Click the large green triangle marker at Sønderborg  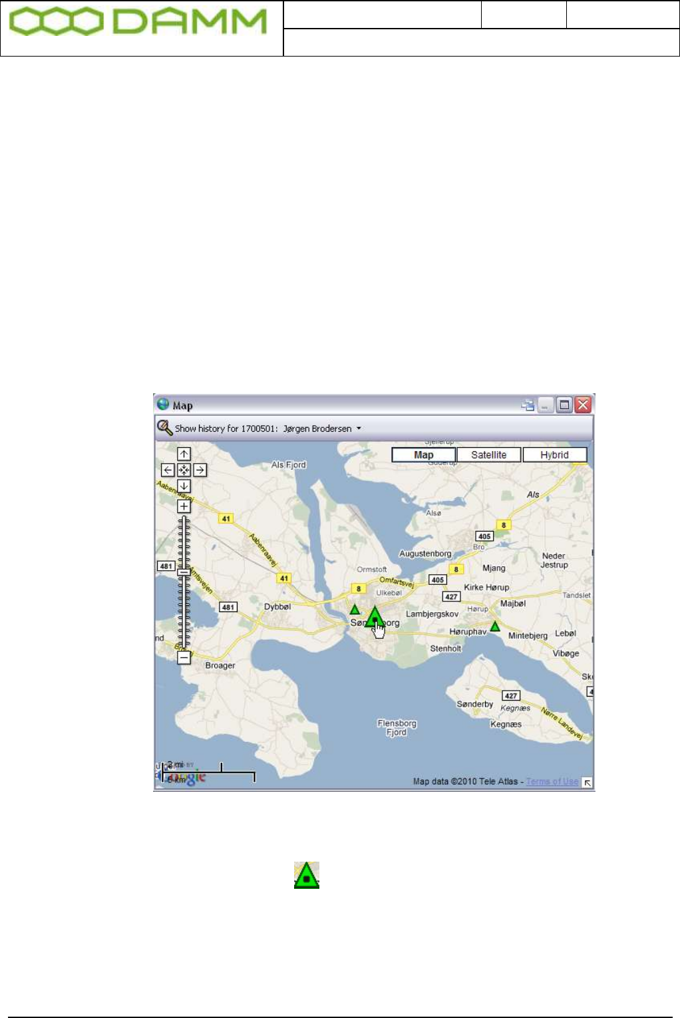375,617
